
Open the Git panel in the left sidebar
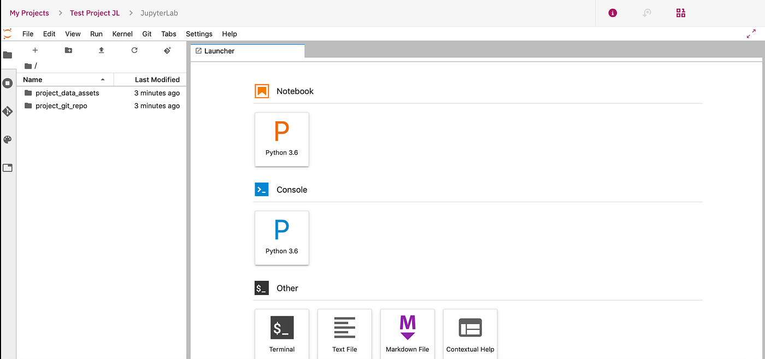(x=8, y=111)
